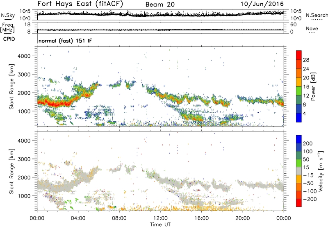Select the 'Beam 20' label
Viewport: 328px width, 227px height.
tap(160, 5)
